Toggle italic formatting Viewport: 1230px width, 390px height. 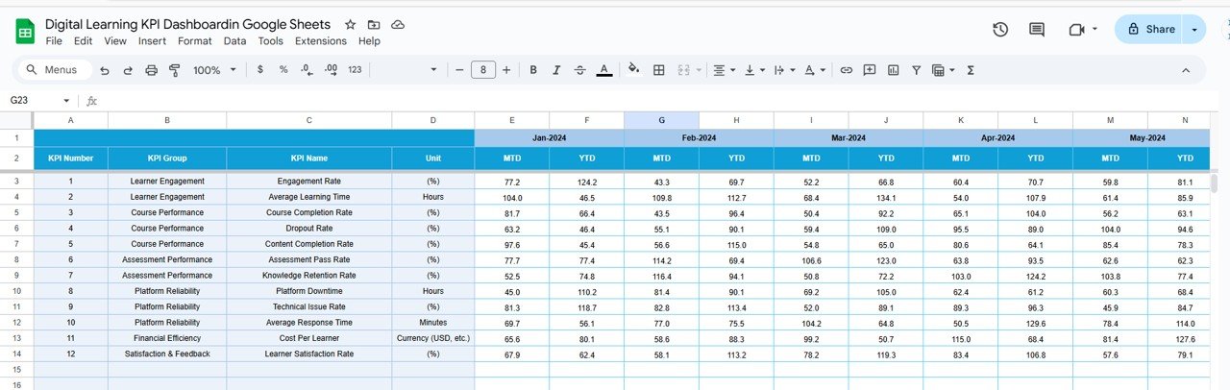coord(556,70)
